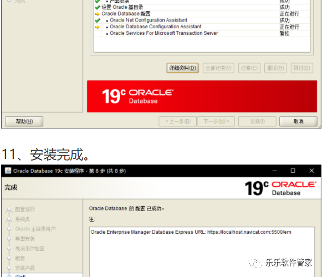Click 成功 status of Net Configuration Assistant
This screenshot has width=322, height=277.
click(x=285, y=20)
